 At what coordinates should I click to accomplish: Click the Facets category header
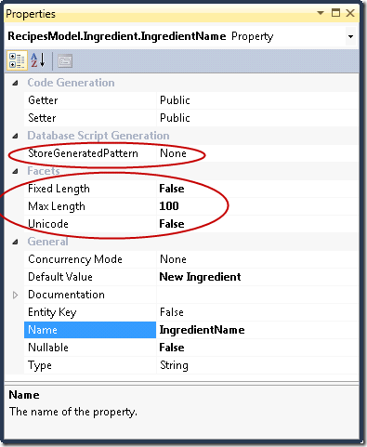pyautogui.click(x=44, y=171)
